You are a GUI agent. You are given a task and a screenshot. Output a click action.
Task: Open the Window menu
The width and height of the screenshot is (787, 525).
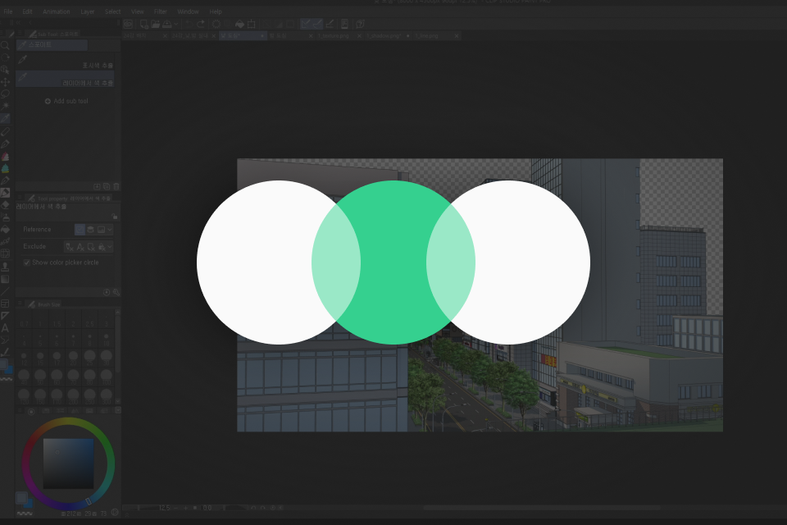tap(189, 11)
